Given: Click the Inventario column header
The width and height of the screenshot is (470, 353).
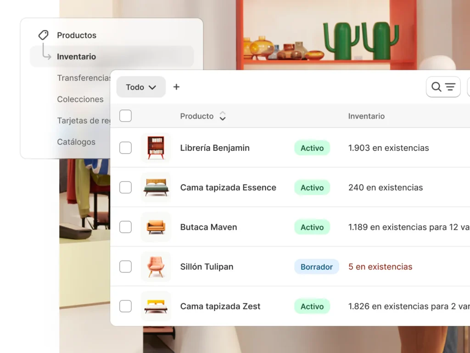Looking at the screenshot, I should (x=366, y=116).
